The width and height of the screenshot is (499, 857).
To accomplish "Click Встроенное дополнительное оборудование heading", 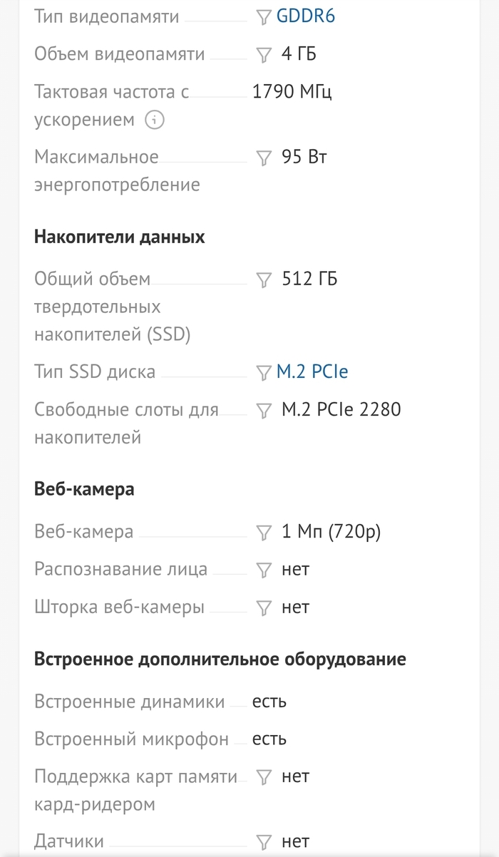I will click(220, 659).
